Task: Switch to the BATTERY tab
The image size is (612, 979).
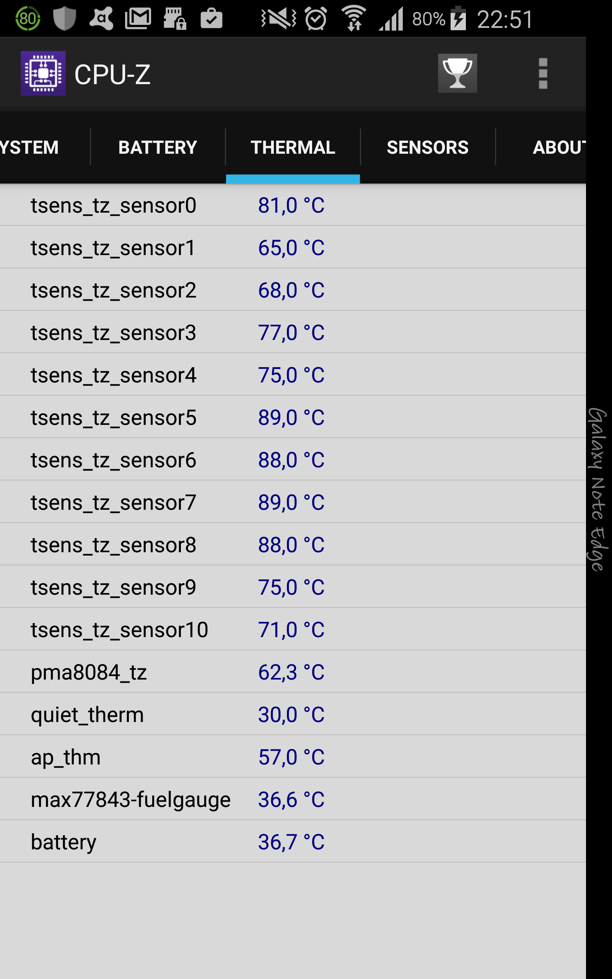Action: pos(158,147)
